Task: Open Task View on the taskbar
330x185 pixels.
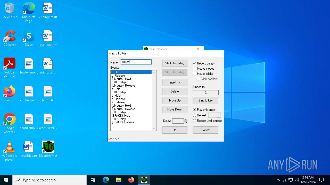Action: (x=93, y=180)
